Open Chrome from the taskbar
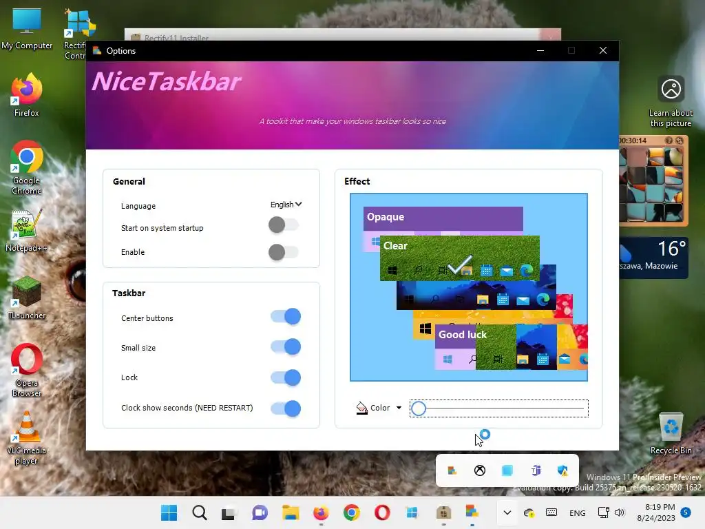This screenshot has height=529, width=705. [x=352, y=512]
